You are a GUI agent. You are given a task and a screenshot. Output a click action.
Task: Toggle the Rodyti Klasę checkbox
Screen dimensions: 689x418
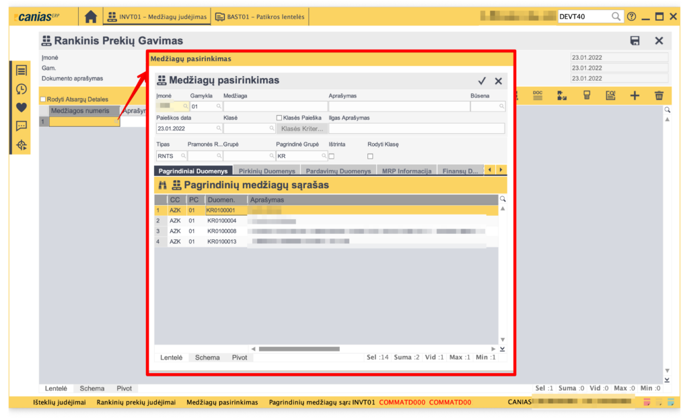[x=370, y=156]
